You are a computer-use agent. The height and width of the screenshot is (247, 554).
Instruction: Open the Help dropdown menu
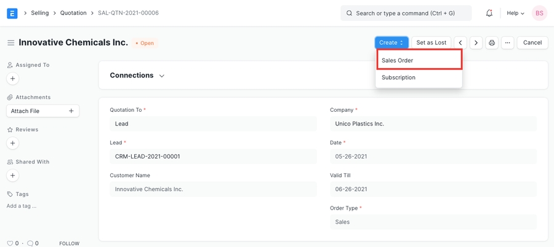(x=515, y=13)
